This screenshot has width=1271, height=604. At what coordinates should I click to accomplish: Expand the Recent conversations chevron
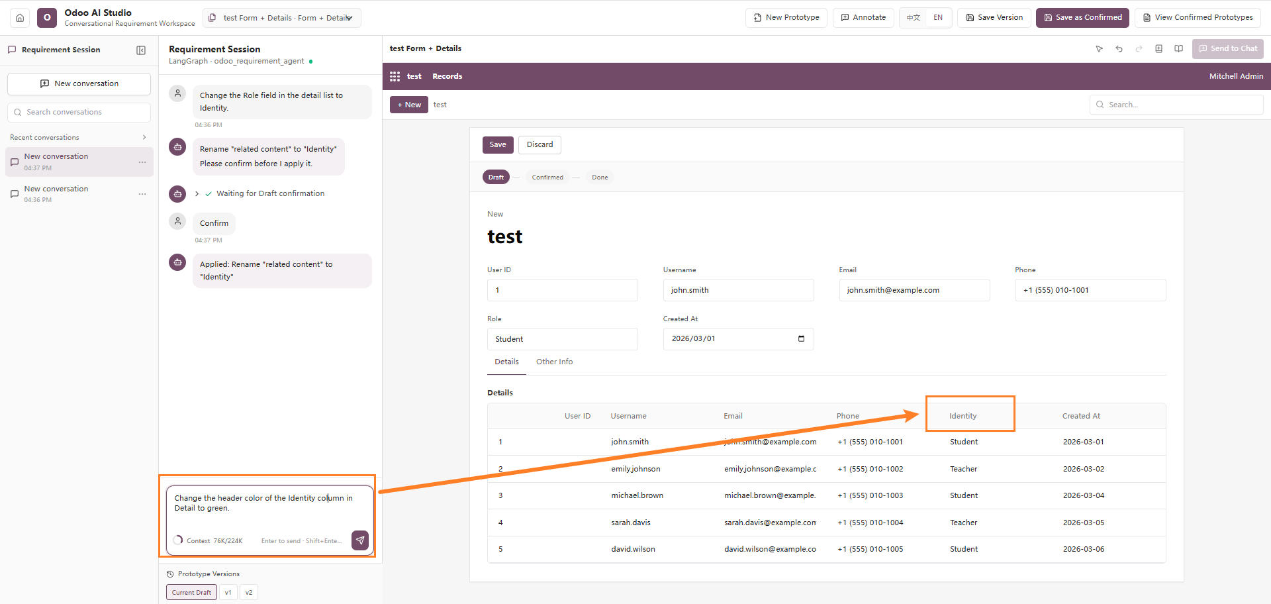pos(144,138)
